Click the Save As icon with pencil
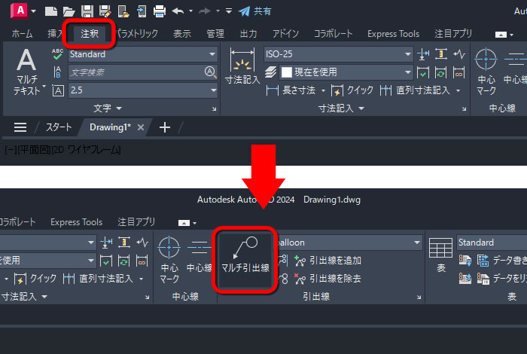This screenshot has width=527, height=354. (x=105, y=11)
